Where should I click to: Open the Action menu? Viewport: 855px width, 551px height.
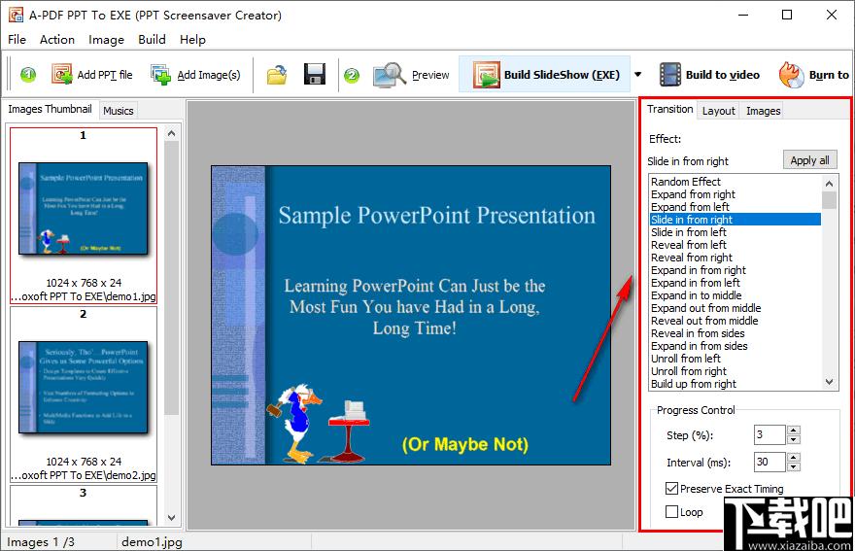[57, 39]
